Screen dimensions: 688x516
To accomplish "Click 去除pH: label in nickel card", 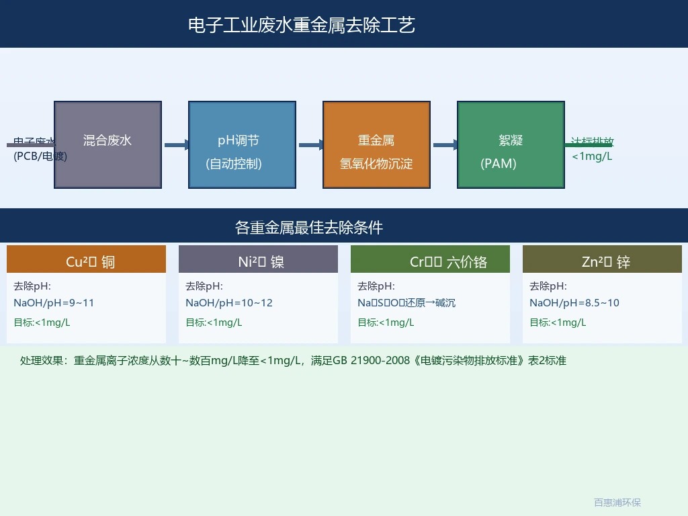I will click(204, 286).
